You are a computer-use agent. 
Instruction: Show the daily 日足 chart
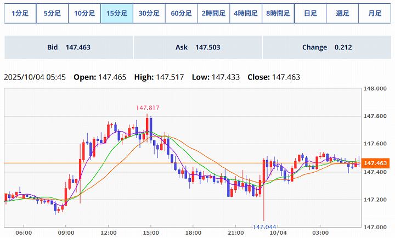click(x=310, y=13)
